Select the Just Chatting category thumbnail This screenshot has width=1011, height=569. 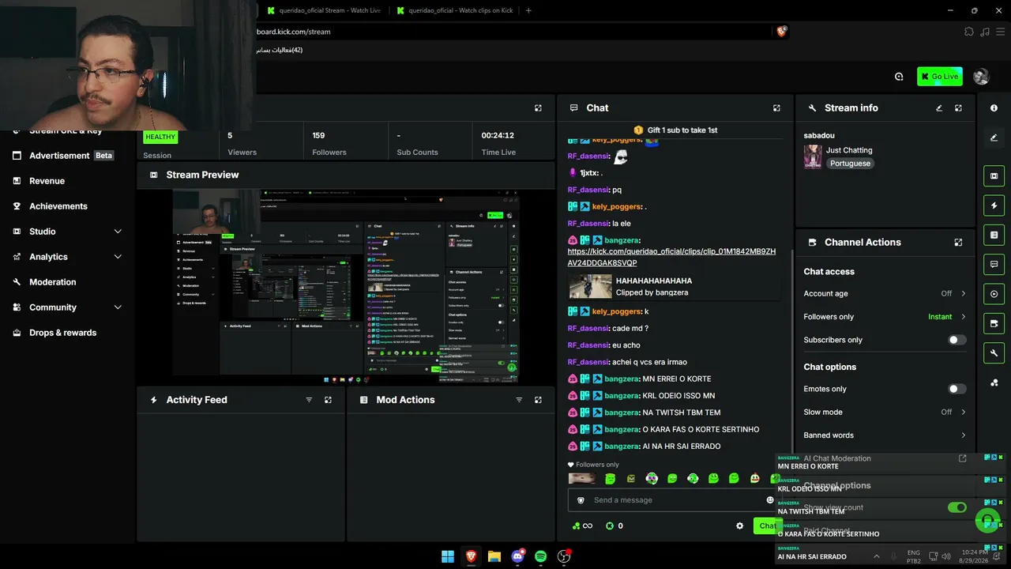click(x=813, y=156)
